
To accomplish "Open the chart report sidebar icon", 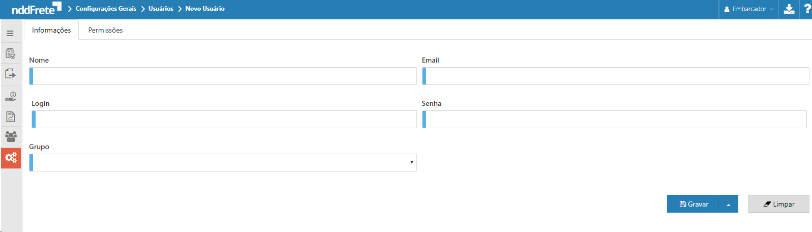I will (x=10, y=117).
